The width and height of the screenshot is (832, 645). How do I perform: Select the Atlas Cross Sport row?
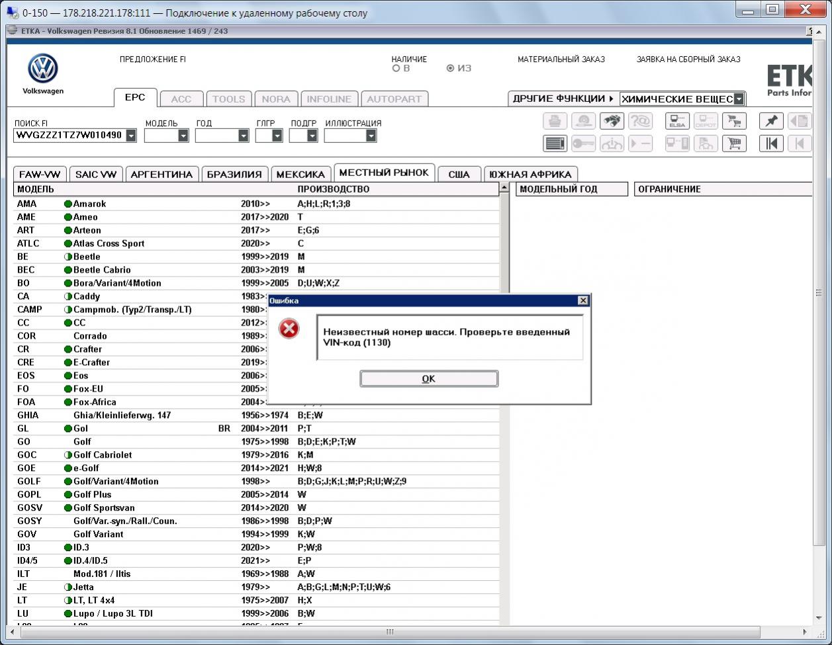256,243
